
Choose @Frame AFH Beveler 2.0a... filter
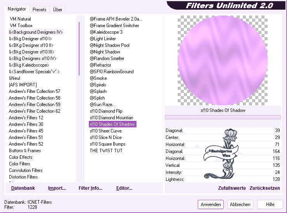(x=116, y=19)
